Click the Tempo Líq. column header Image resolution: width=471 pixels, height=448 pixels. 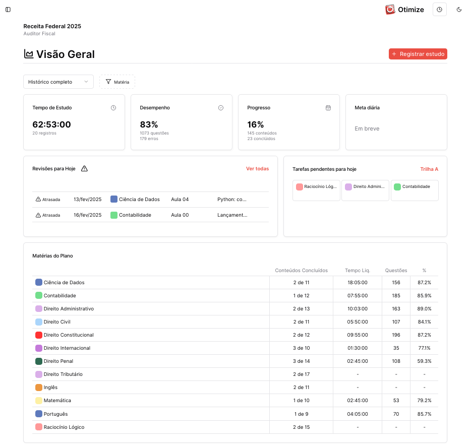pyautogui.click(x=357, y=271)
